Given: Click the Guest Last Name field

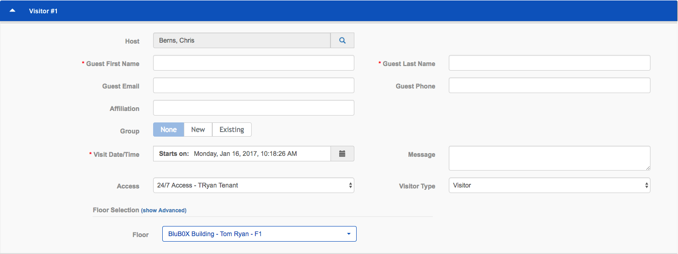Looking at the screenshot, I should pyautogui.click(x=549, y=63).
